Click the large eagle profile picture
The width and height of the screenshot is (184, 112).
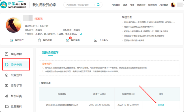point(14,25)
